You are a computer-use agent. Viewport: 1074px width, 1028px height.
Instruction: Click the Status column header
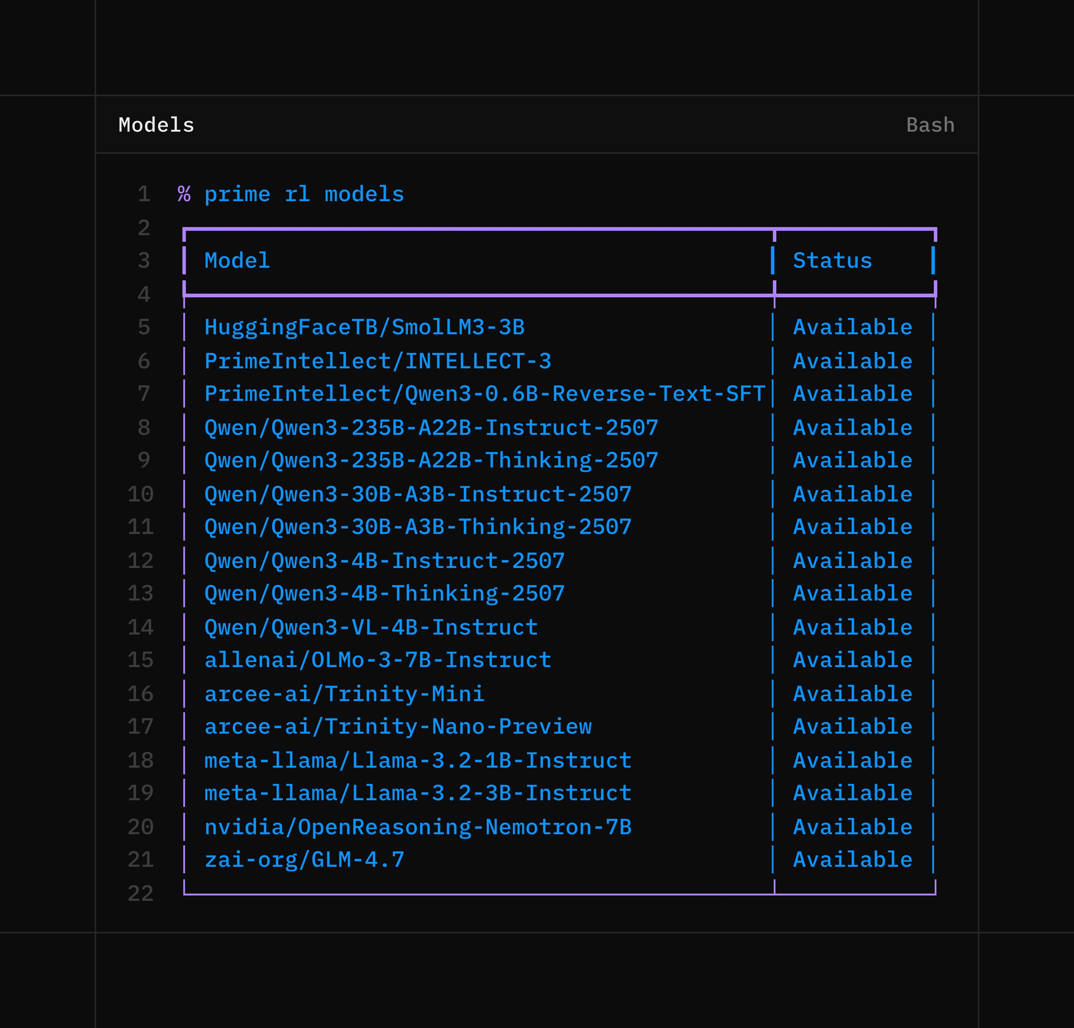point(832,261)
